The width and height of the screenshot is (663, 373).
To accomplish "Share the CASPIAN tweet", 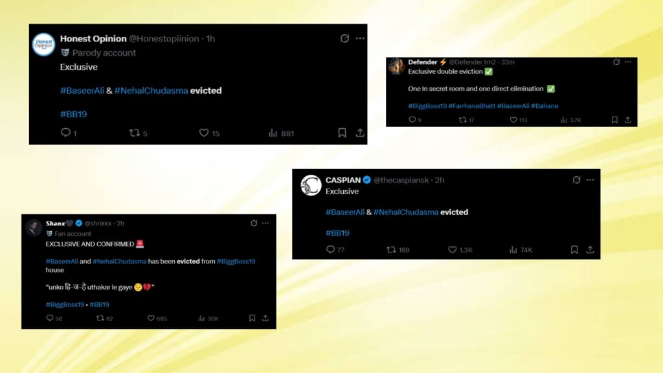I will click(590, 250).
